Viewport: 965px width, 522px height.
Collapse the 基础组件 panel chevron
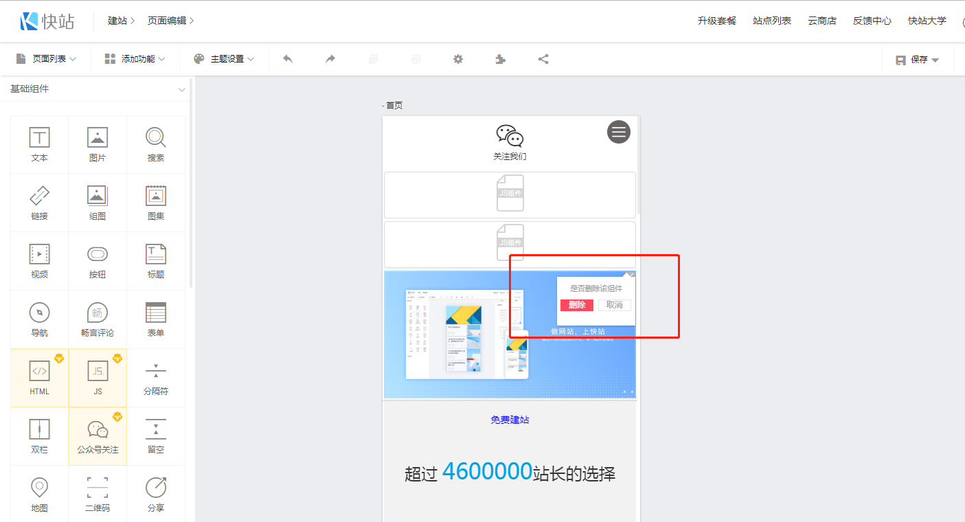pos(181,89)
